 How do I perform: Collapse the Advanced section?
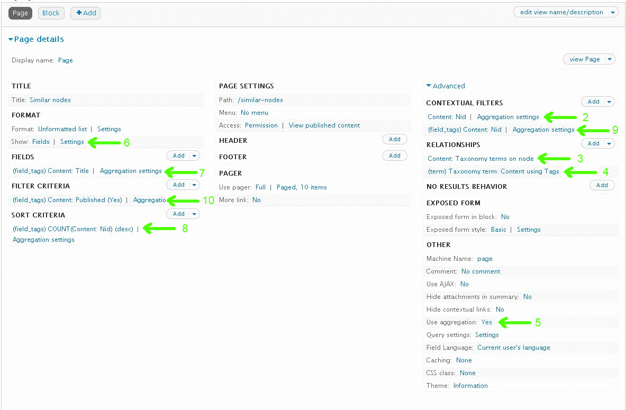point(446,86)
